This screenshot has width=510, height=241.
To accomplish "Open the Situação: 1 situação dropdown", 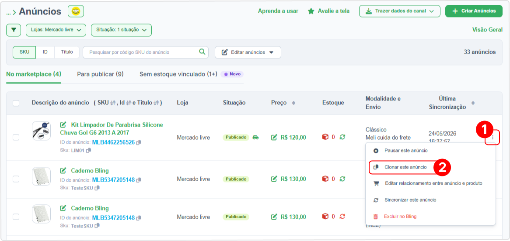I will coord(121,30).
